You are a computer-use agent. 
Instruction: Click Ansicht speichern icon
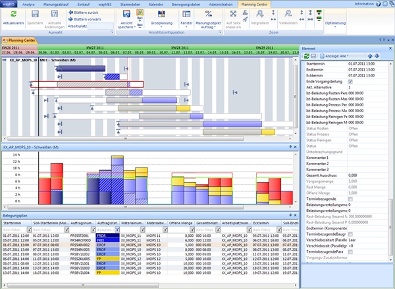point(126,14)
